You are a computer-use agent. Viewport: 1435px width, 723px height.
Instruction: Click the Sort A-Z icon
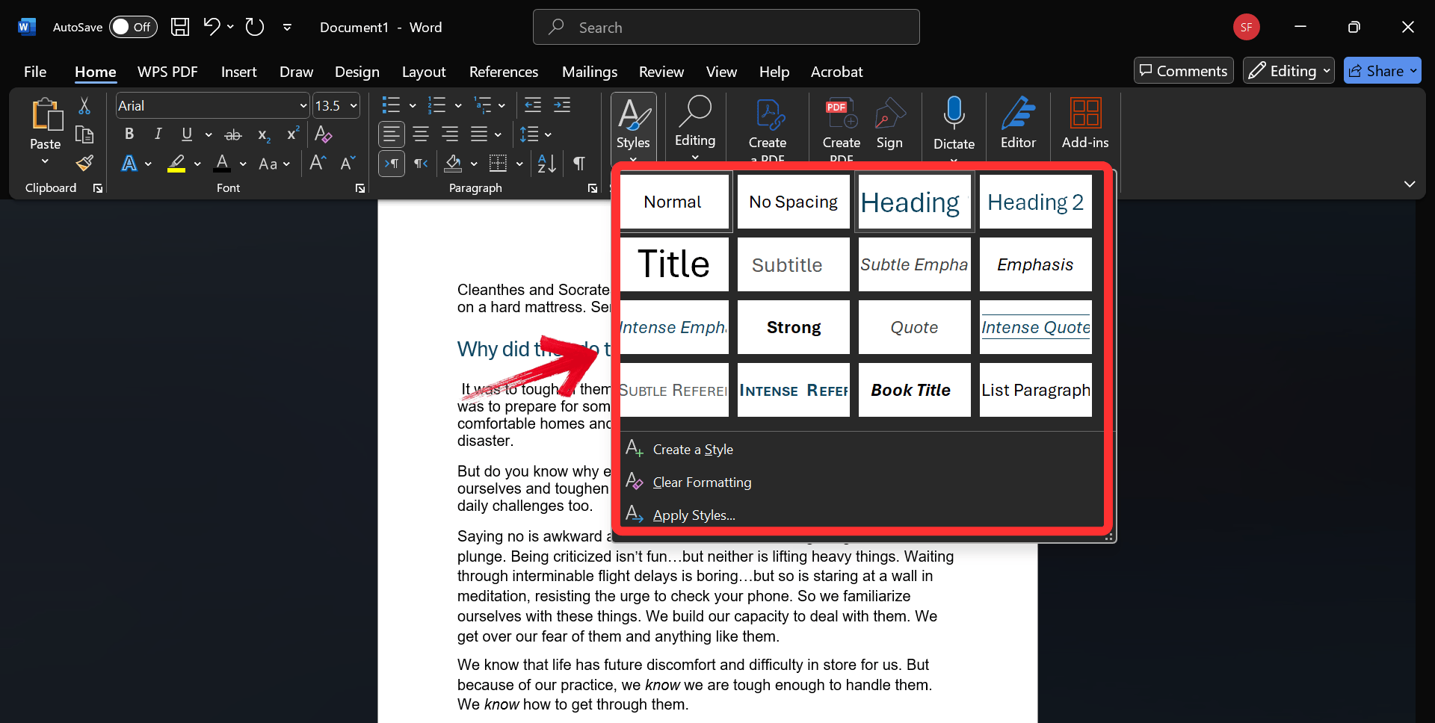coord(546,164)
